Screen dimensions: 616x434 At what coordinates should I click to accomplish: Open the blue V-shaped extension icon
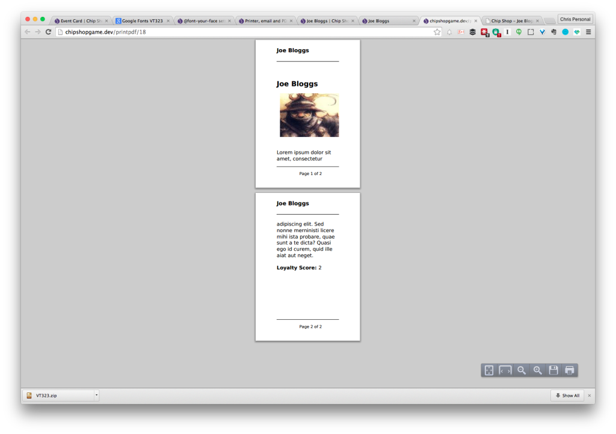tap(542, 32)
